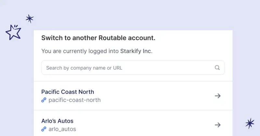Click the small asterisk above the star

coord(30,19)
